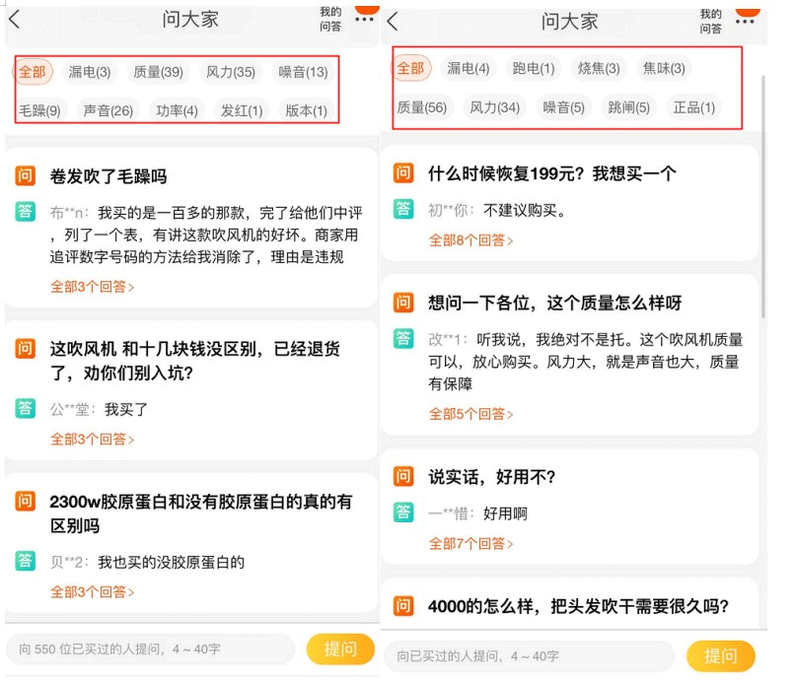Focus the 向 550 位已买过的人提问 input field
Viewport: 795px width, 681px height.
[x=150, y=649]
